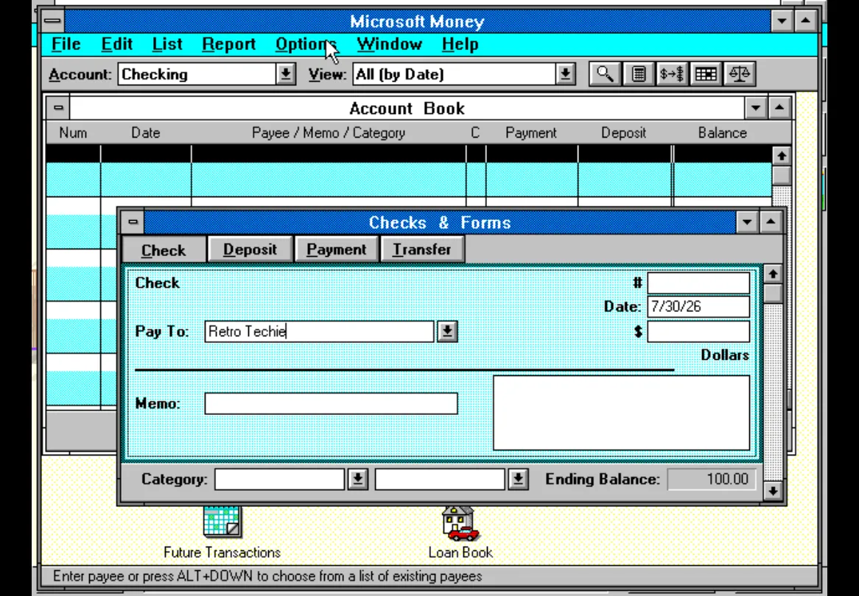859x596 pixels.
Task: Switch to the Payment form tab
Action: click(x=337, y=249)
